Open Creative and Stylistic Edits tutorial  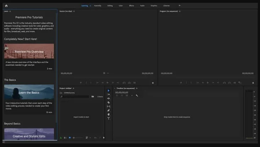click(x=29, y=134)
